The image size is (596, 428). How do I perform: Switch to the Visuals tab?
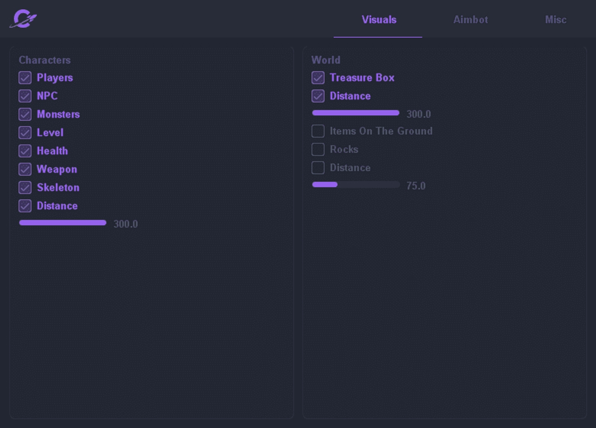379,20
